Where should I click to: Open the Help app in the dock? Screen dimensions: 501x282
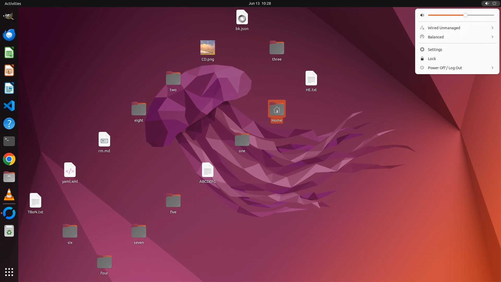click(x=9, y=124)
